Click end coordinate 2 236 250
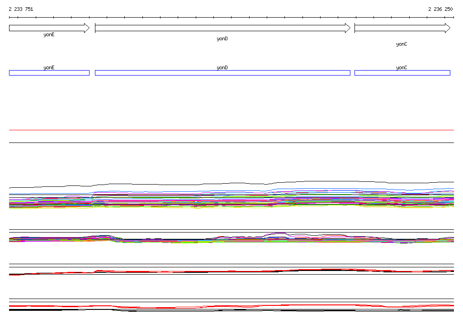Screen dimensions: 463x323 click(440, 9)
